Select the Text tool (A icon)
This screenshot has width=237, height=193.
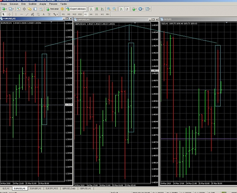click(x=44, y=14)
